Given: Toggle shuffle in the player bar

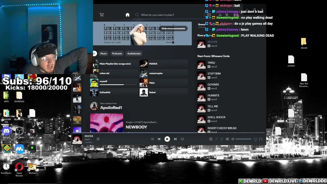Looking at the screenshot, I should point(152,139).
